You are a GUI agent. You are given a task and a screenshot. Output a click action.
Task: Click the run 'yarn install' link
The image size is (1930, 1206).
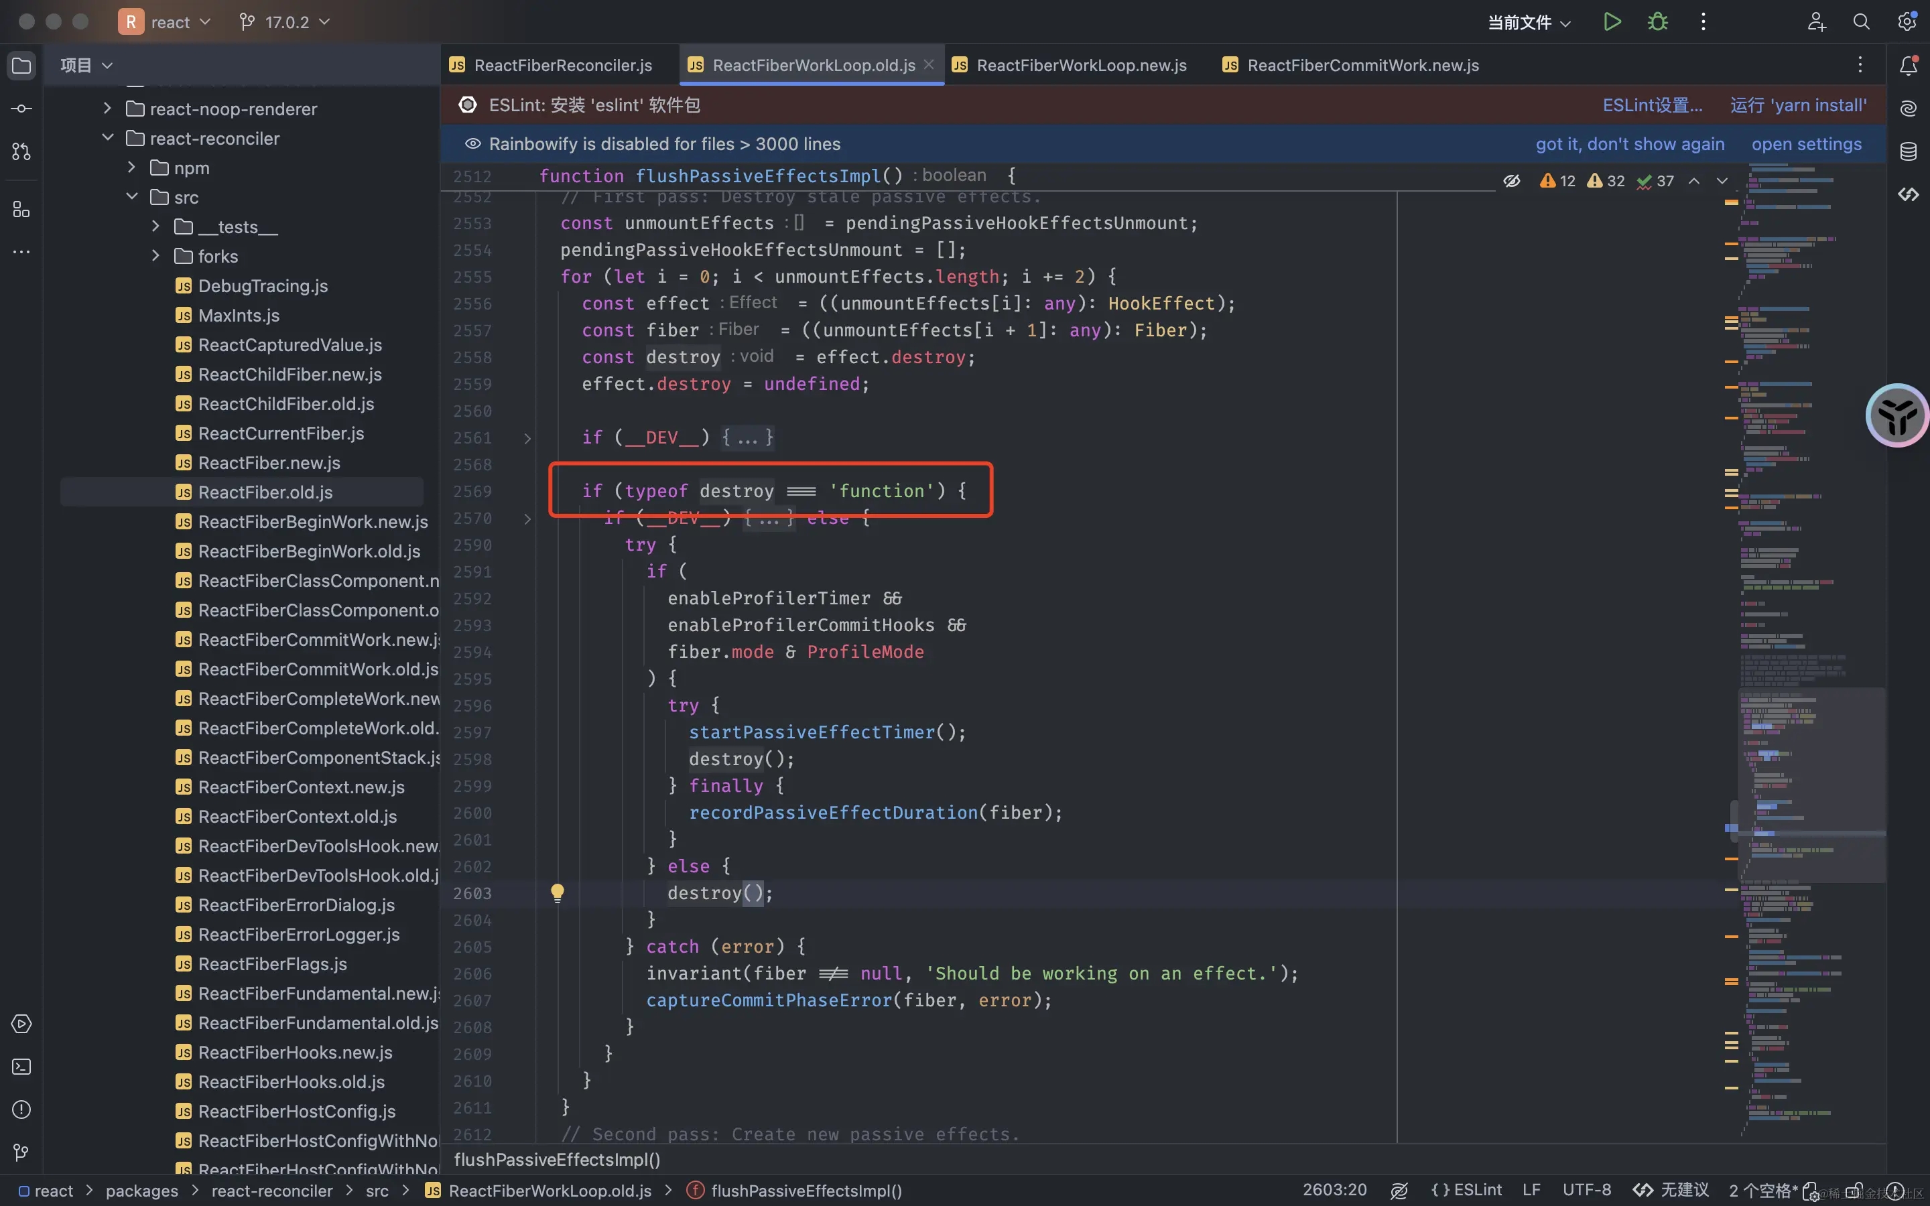(1799, 105)
